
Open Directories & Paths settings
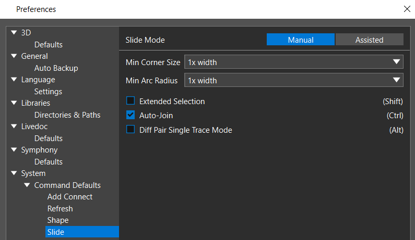point(67,115)
